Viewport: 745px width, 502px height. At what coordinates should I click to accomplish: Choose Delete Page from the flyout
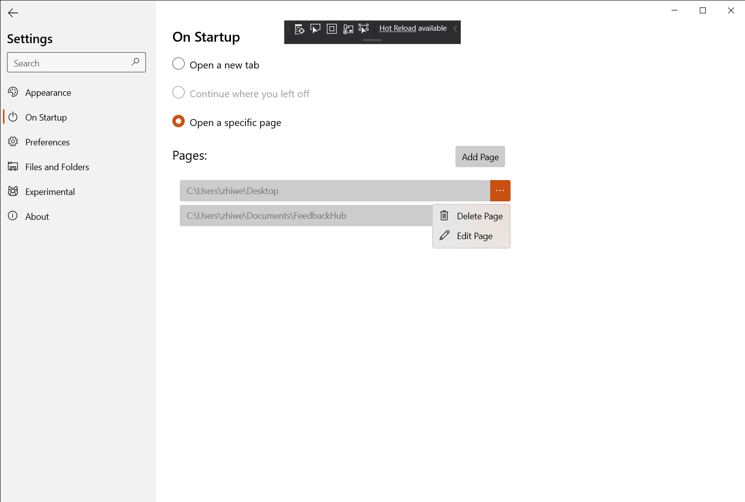point(471,216)
